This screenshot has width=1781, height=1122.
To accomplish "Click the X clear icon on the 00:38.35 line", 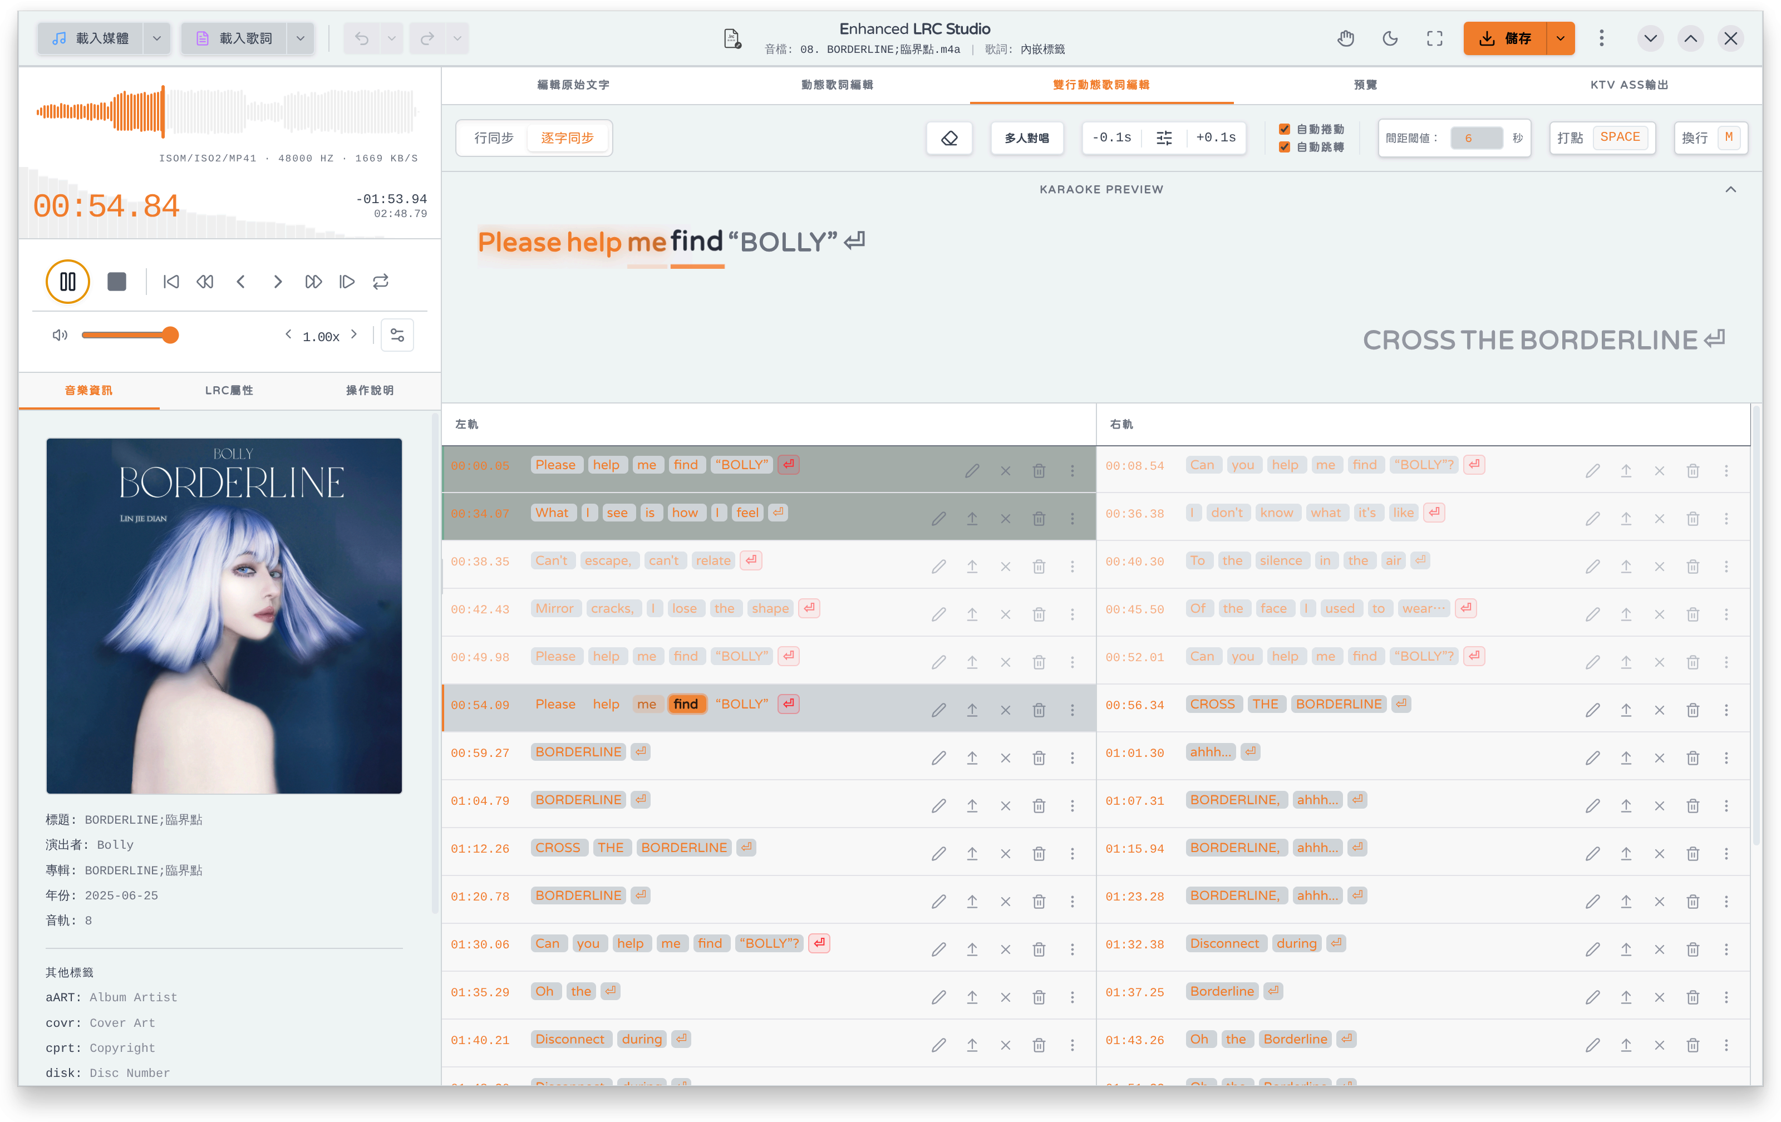I will pyautogui.click(x=1005, y=567).
